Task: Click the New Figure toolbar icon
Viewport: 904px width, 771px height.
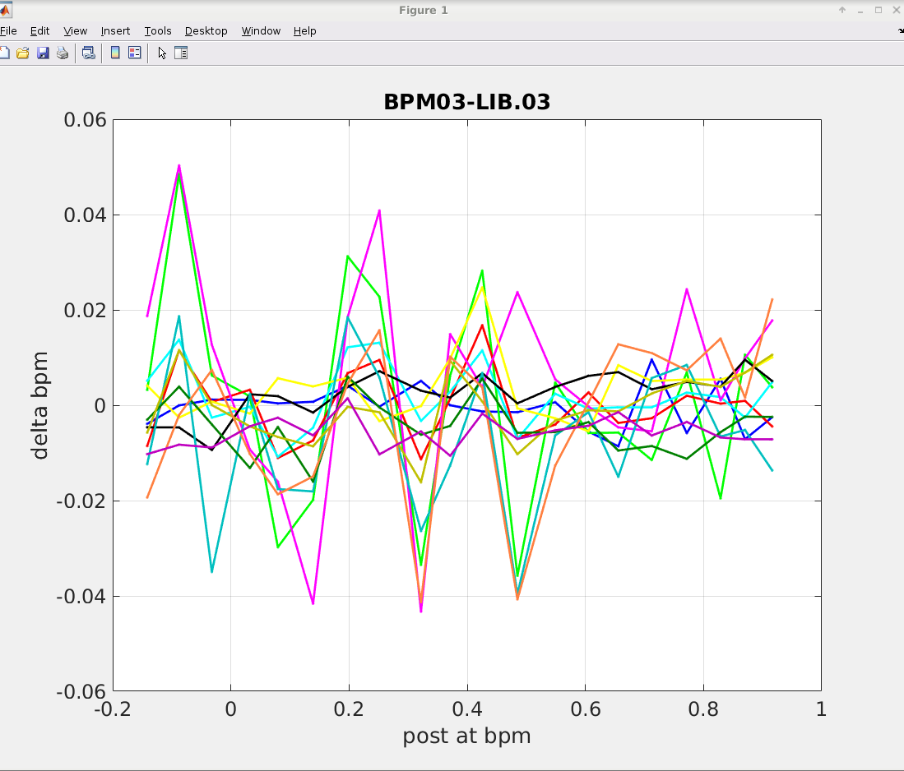Action: [x=4, y=53]
